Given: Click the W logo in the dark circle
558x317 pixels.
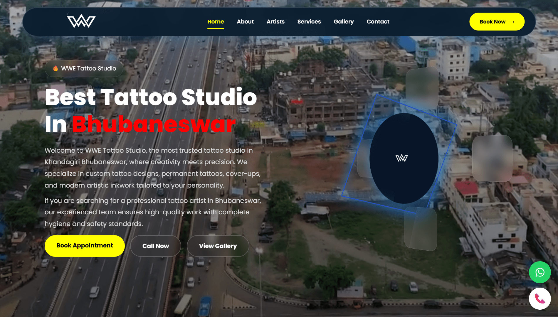Looking at the screenshot, I should 401,158.
